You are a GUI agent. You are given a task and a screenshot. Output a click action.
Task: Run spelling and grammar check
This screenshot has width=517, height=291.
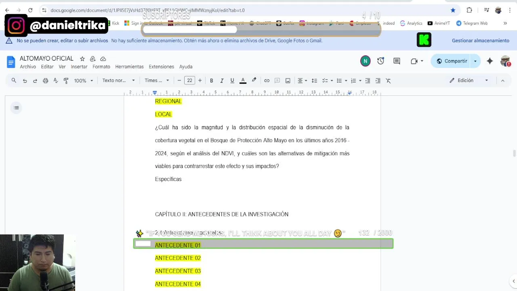56,80
